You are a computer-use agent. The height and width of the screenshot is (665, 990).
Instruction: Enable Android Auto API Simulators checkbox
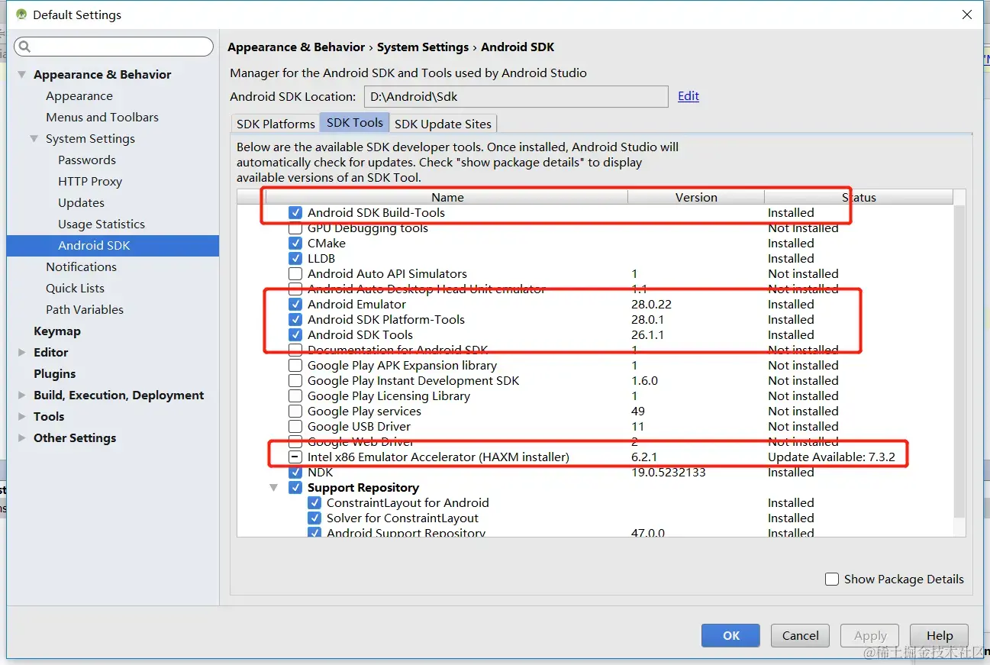(295, 274)
